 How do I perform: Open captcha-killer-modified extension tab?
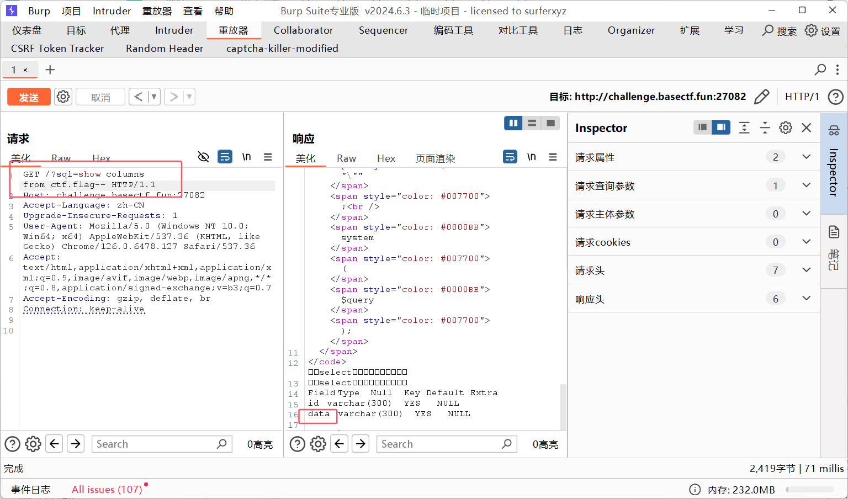[x=282, y=49]
